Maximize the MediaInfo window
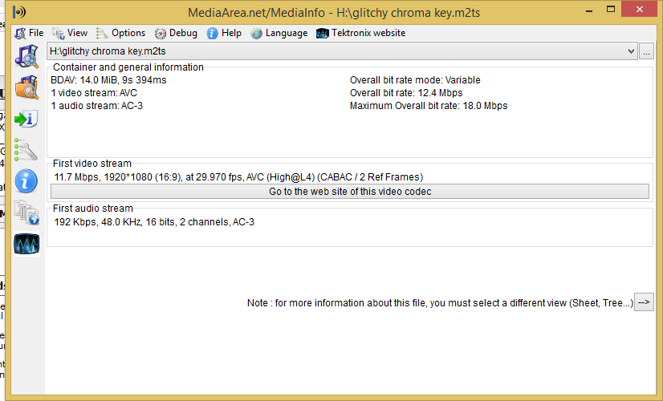 (611, 10)
